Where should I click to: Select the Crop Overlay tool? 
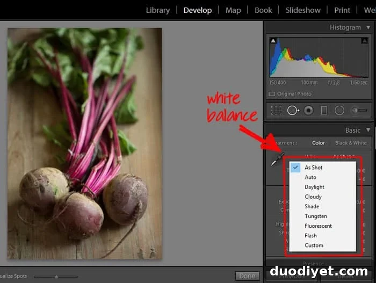[276, 110]
